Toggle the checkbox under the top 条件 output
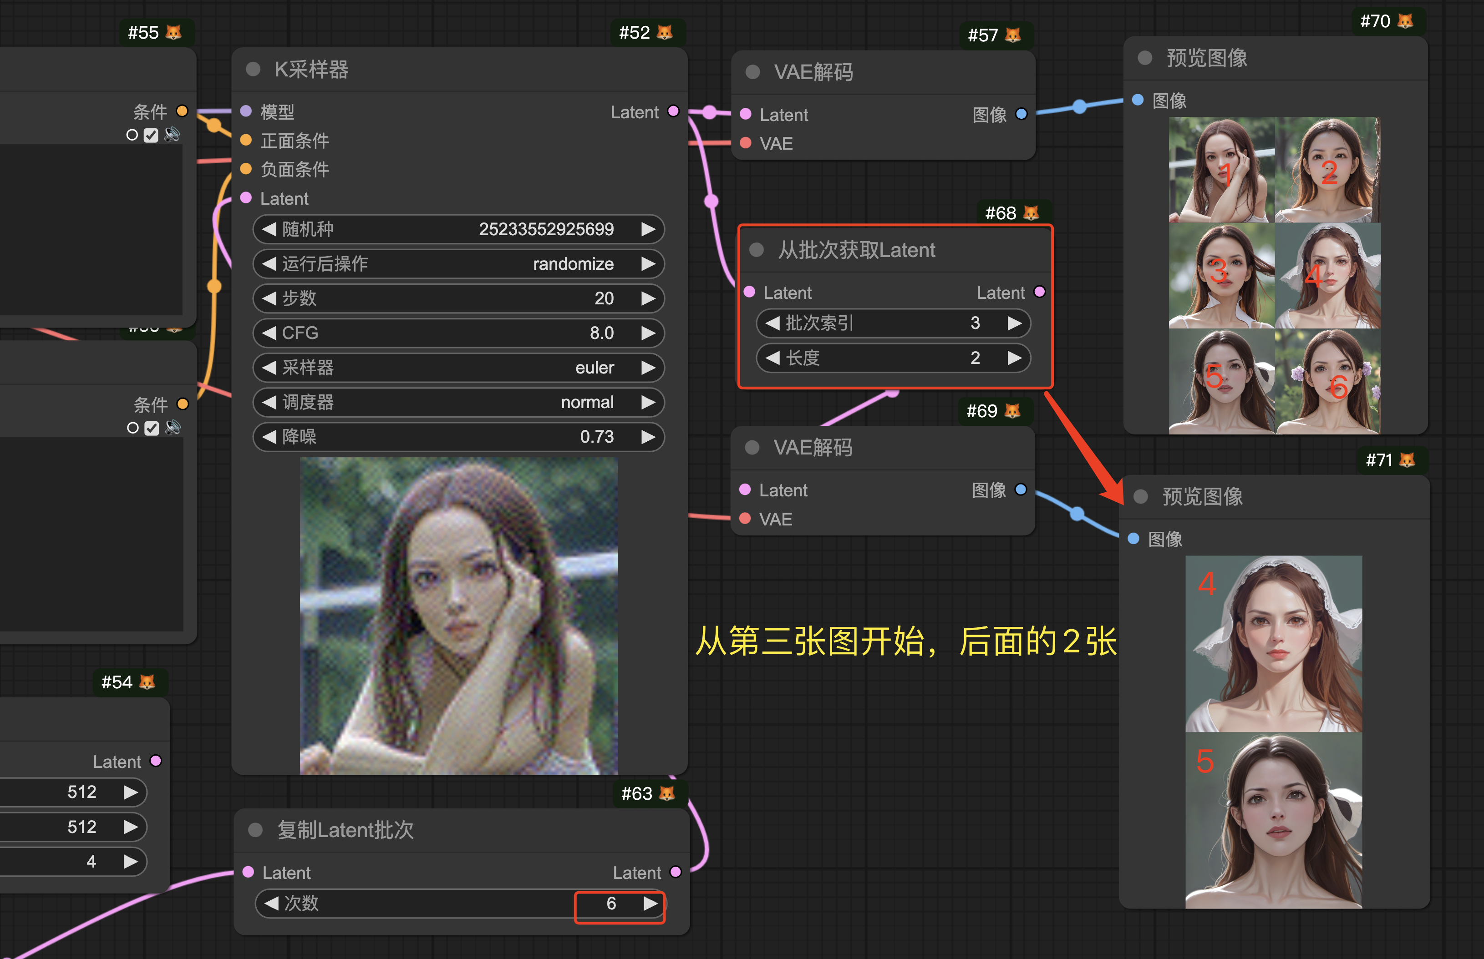Image resolution: width=1484 pixels, height=959 pixels. [x=151, y=135]
